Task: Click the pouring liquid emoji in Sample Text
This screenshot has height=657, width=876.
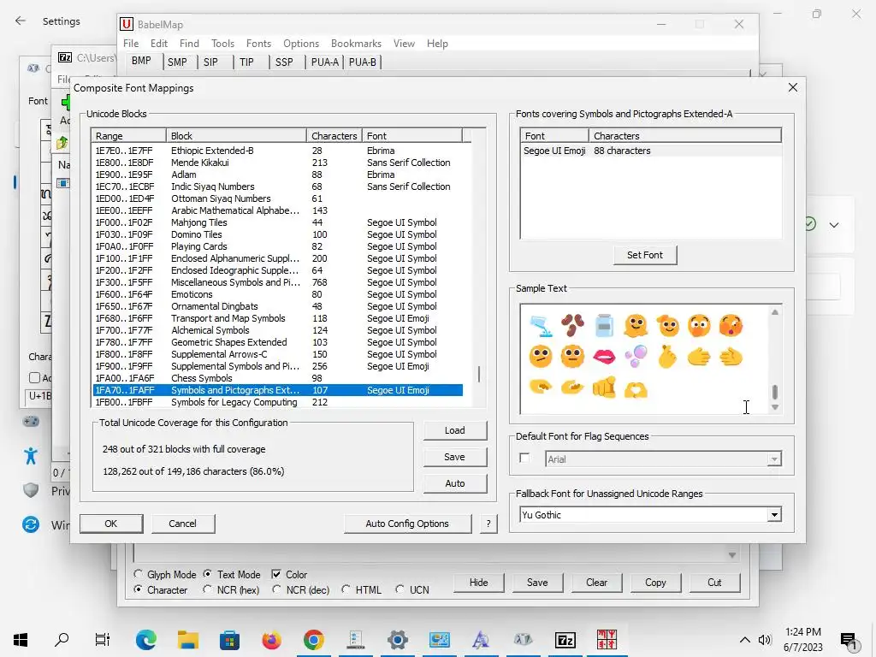Action: 541,326
